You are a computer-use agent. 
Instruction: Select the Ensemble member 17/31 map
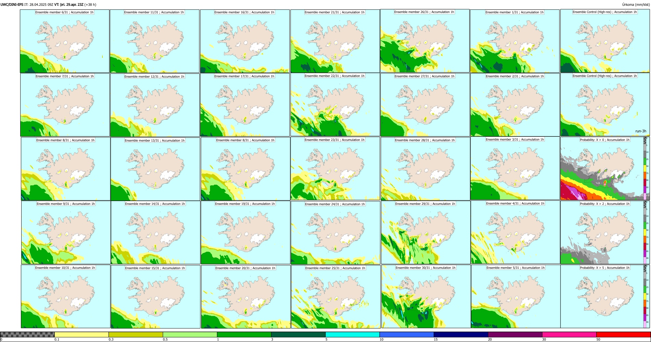click(x=245, y=105)
